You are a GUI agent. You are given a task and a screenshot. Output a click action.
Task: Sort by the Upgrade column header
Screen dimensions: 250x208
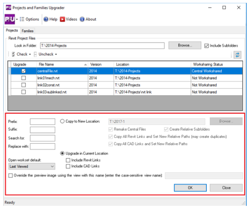24,64
